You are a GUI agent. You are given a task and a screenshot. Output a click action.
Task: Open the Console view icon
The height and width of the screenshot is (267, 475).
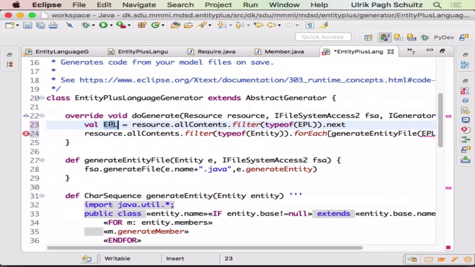[x=465, y=120]
